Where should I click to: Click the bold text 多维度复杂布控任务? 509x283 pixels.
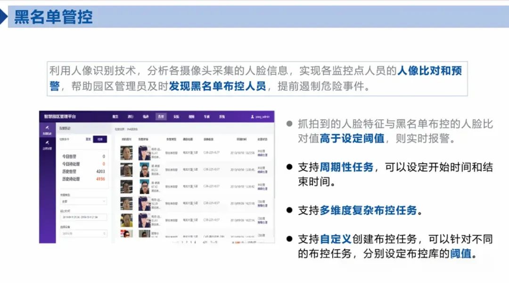click(x=368, y=210)
